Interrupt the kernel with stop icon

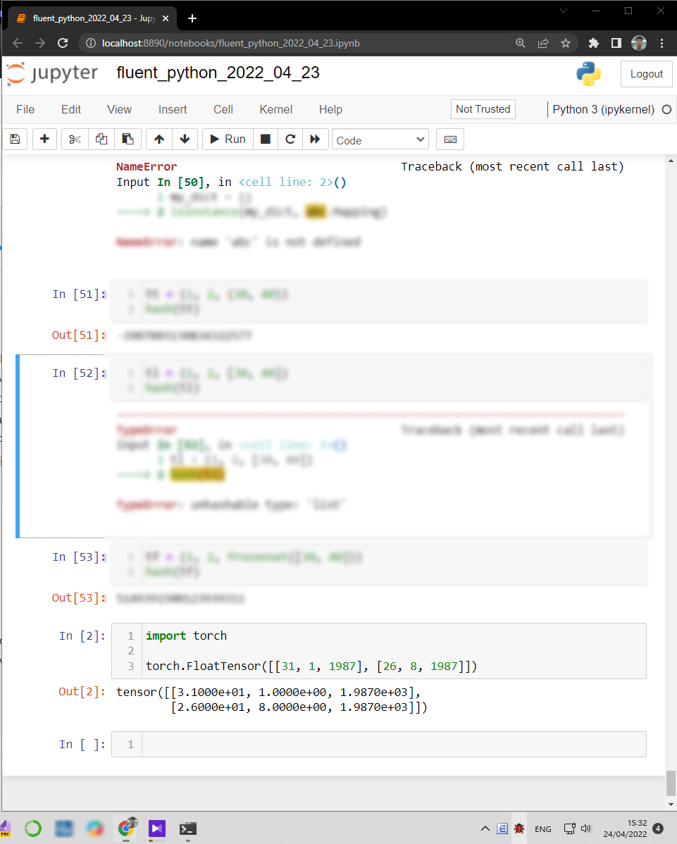[266, 139]
